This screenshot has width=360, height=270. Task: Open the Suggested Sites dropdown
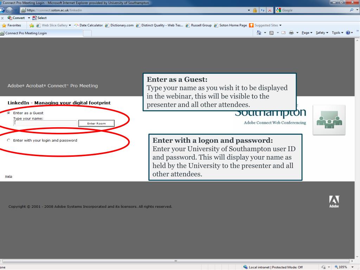(x=265, y=25)
